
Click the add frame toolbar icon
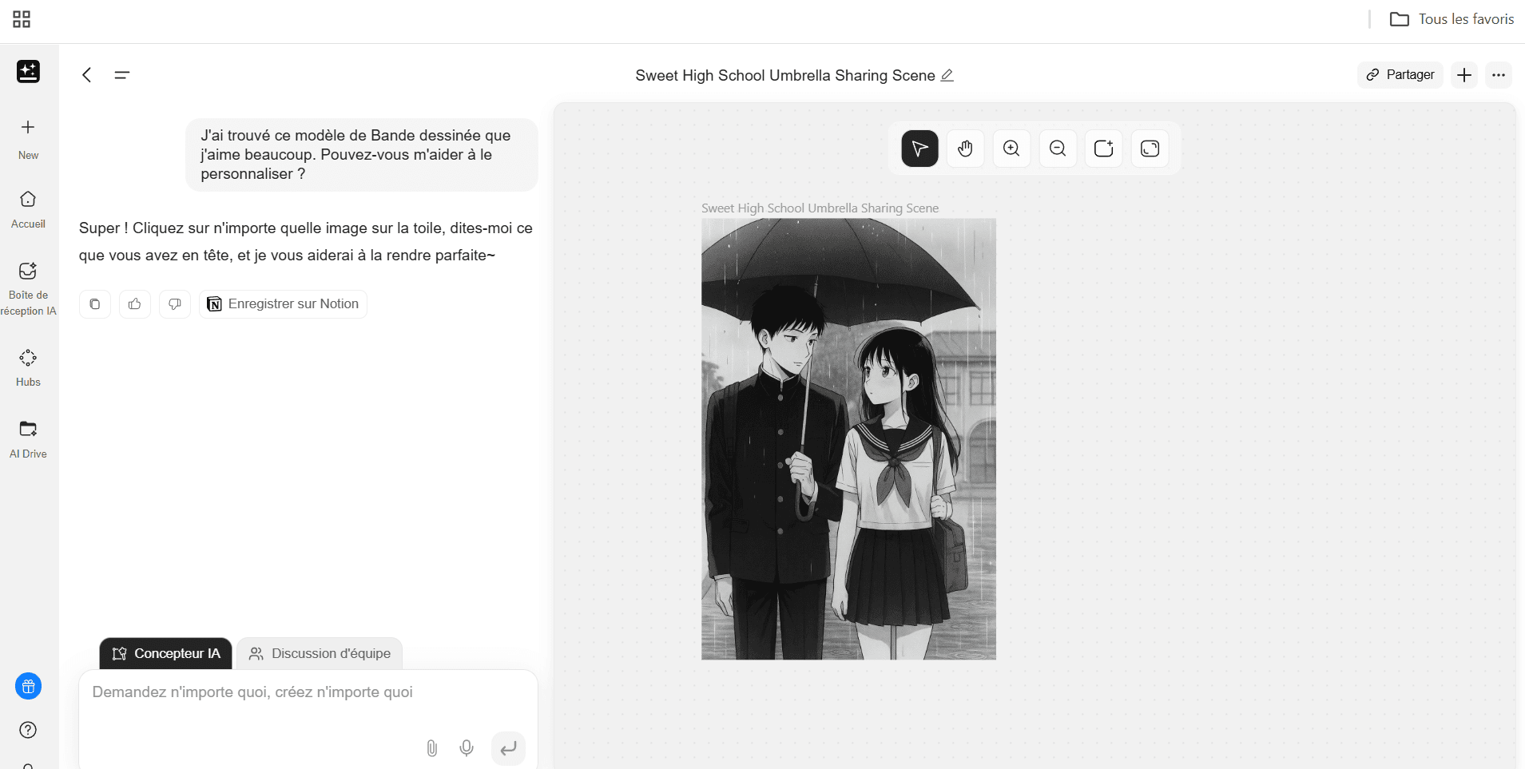(x=1103, y=149)
